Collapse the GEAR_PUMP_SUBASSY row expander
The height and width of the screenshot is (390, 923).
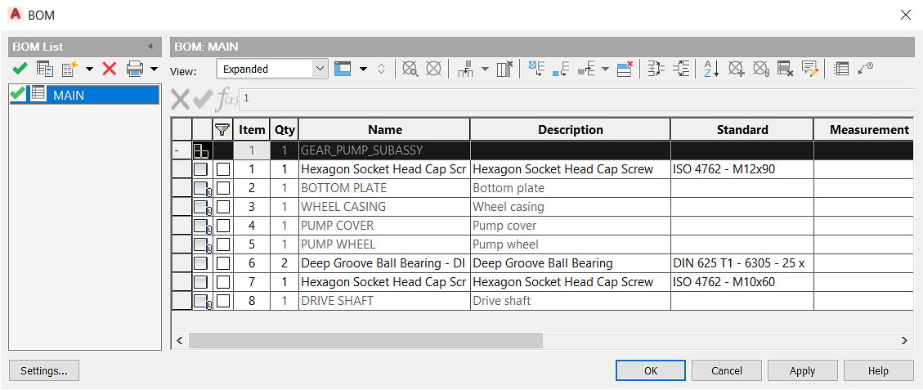tap(177, 150)
